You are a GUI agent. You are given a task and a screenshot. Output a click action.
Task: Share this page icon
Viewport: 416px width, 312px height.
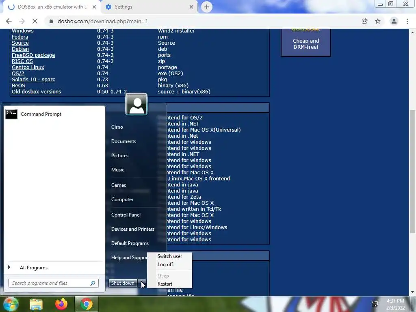click(364, 21)
